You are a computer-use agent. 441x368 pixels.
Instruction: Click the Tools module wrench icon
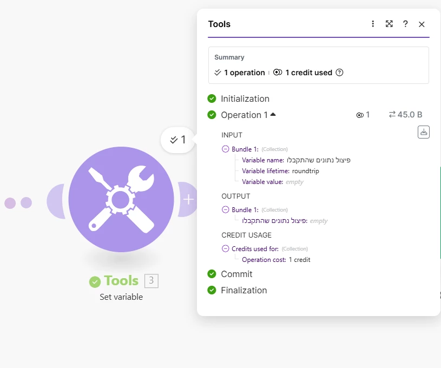point(121,199)
